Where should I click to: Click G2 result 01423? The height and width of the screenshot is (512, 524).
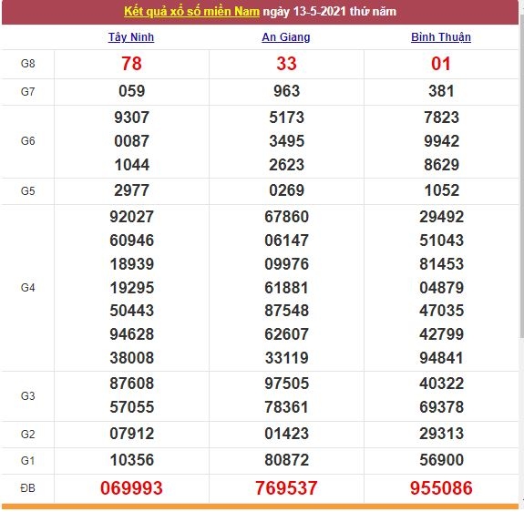286,434
